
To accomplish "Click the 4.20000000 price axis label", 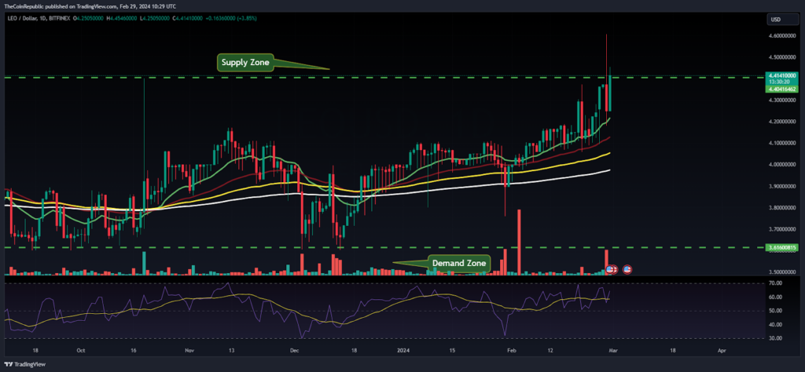I will click(782, 122).
